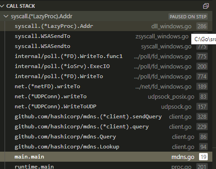
Task: Click line number badge 157
Action: (202, 106)
